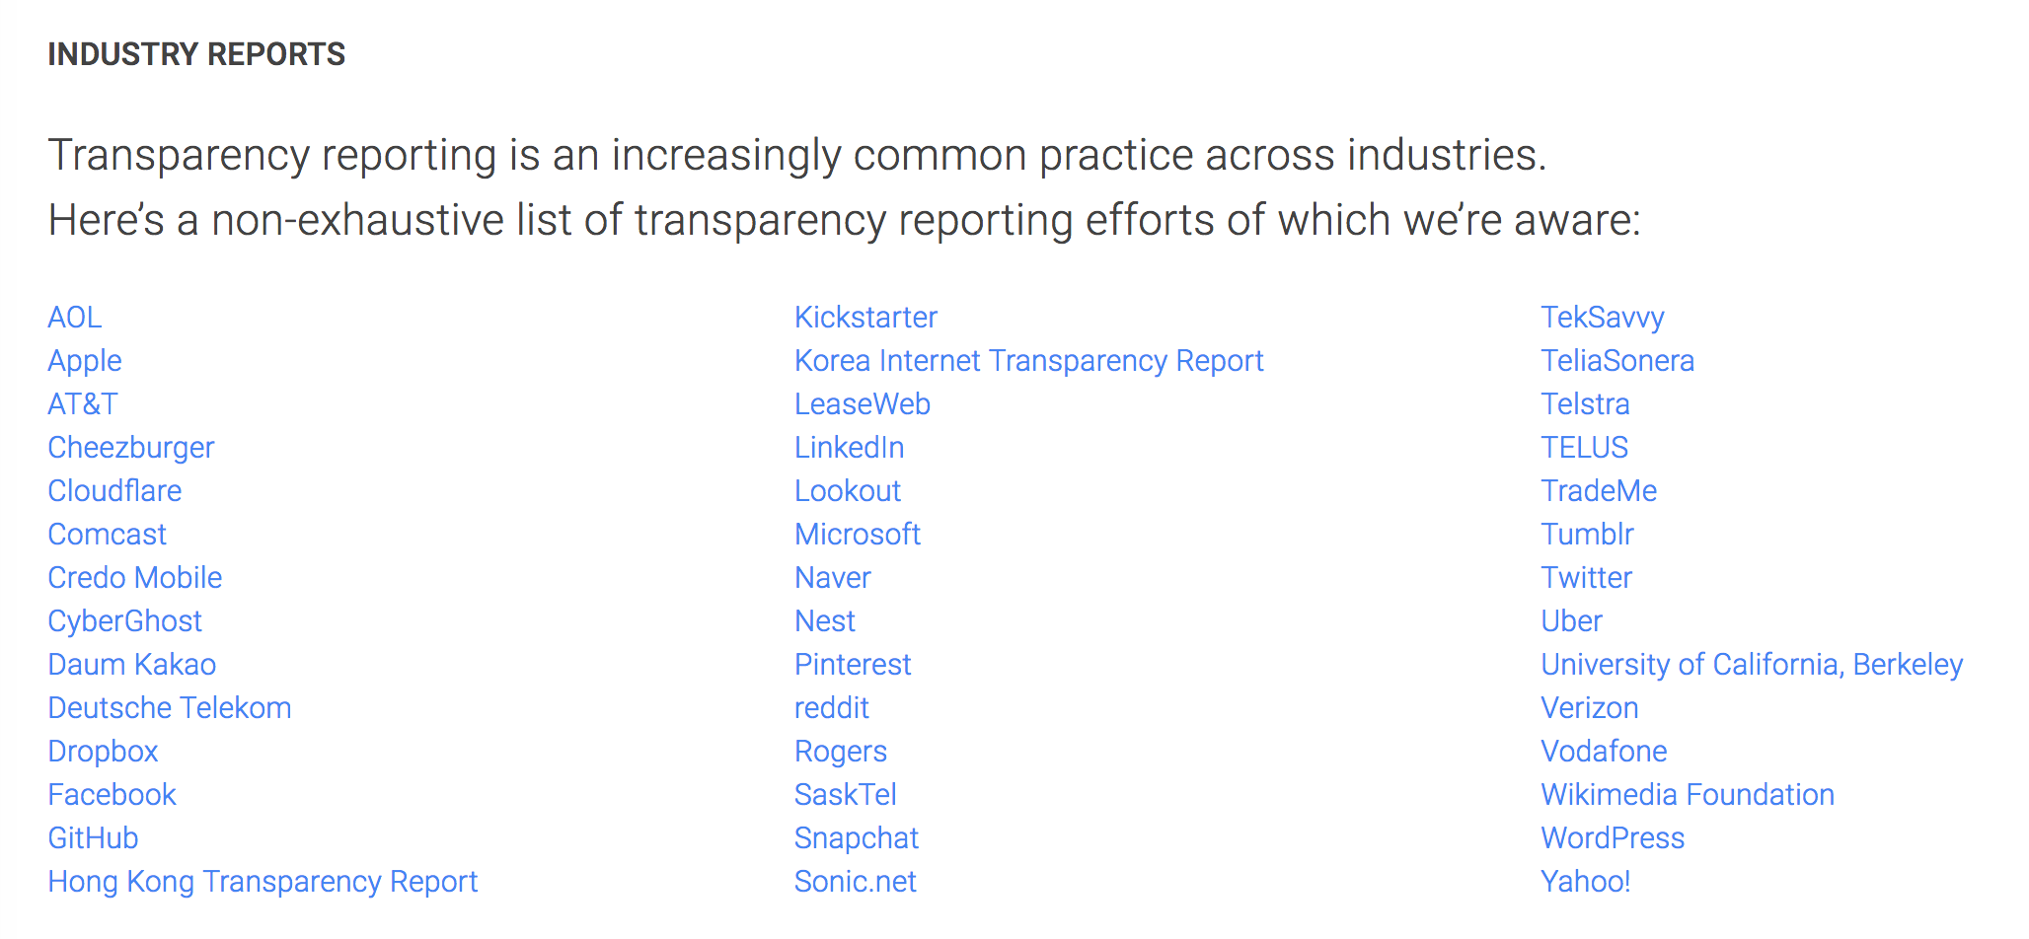
Task: Click the reddit link
Action: point(831,708)
